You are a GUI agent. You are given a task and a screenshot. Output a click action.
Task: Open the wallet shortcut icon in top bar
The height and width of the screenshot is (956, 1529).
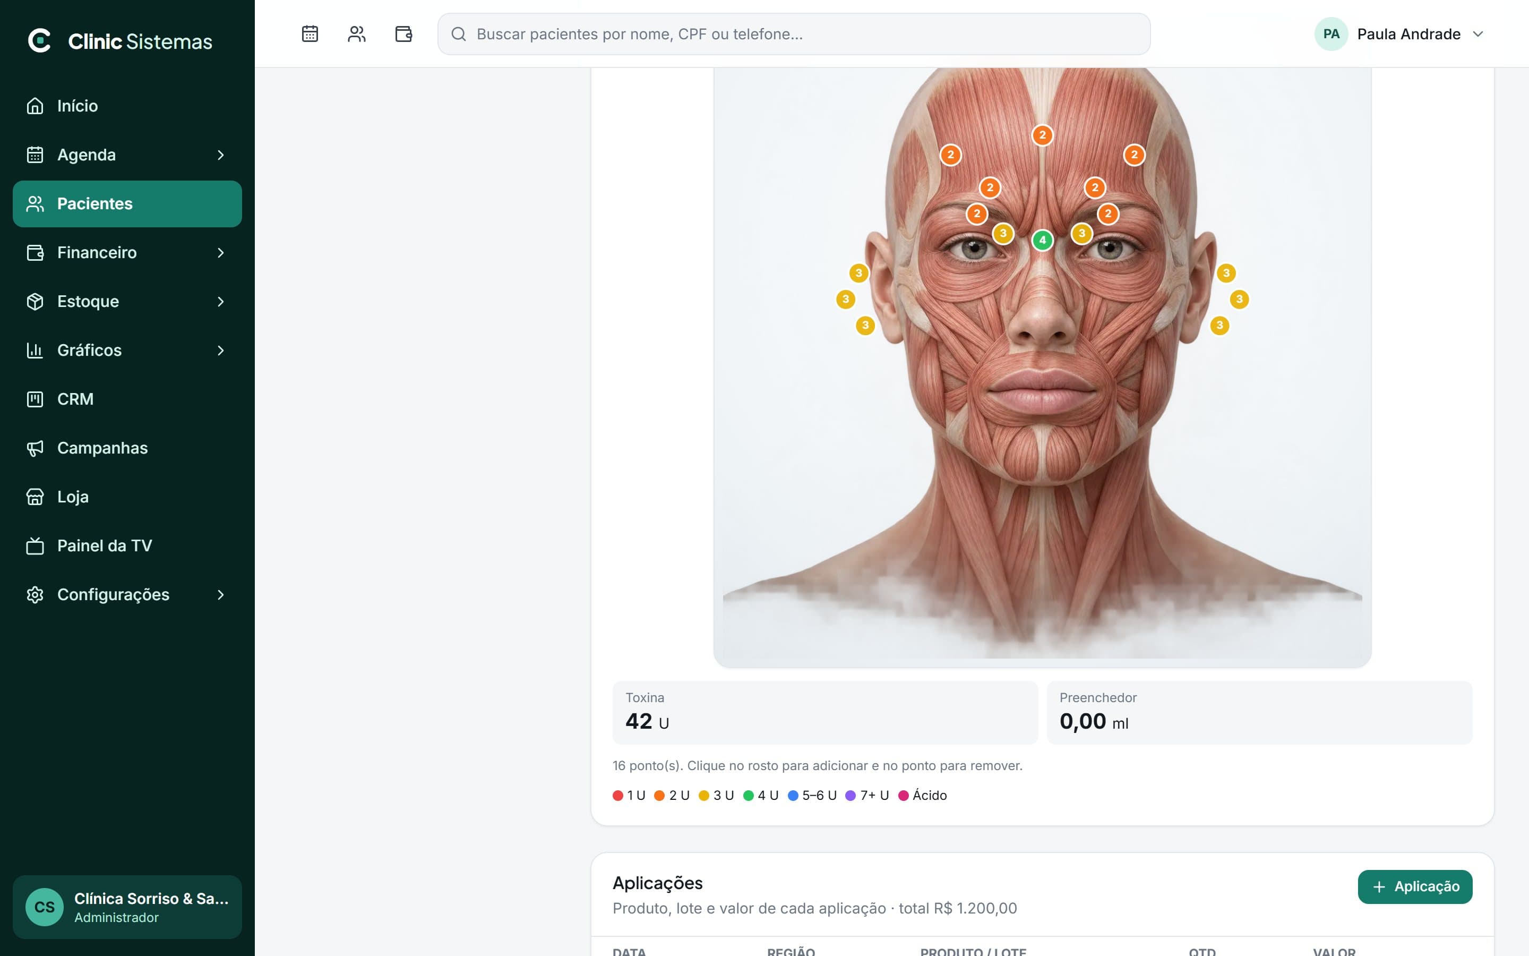[x=403, y=33]
